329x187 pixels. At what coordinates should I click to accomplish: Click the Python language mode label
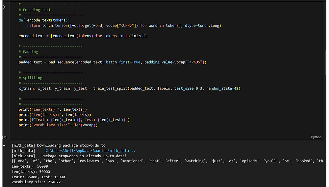click(316, 137)
